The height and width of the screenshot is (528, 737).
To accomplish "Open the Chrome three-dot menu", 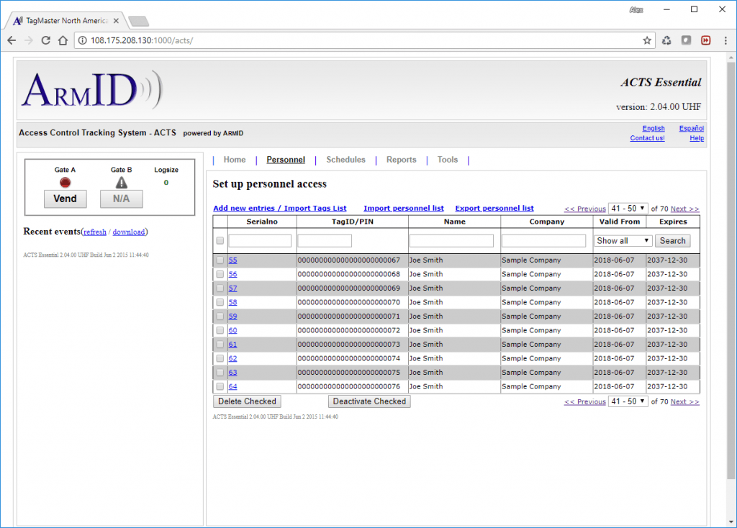I will 725,40.
